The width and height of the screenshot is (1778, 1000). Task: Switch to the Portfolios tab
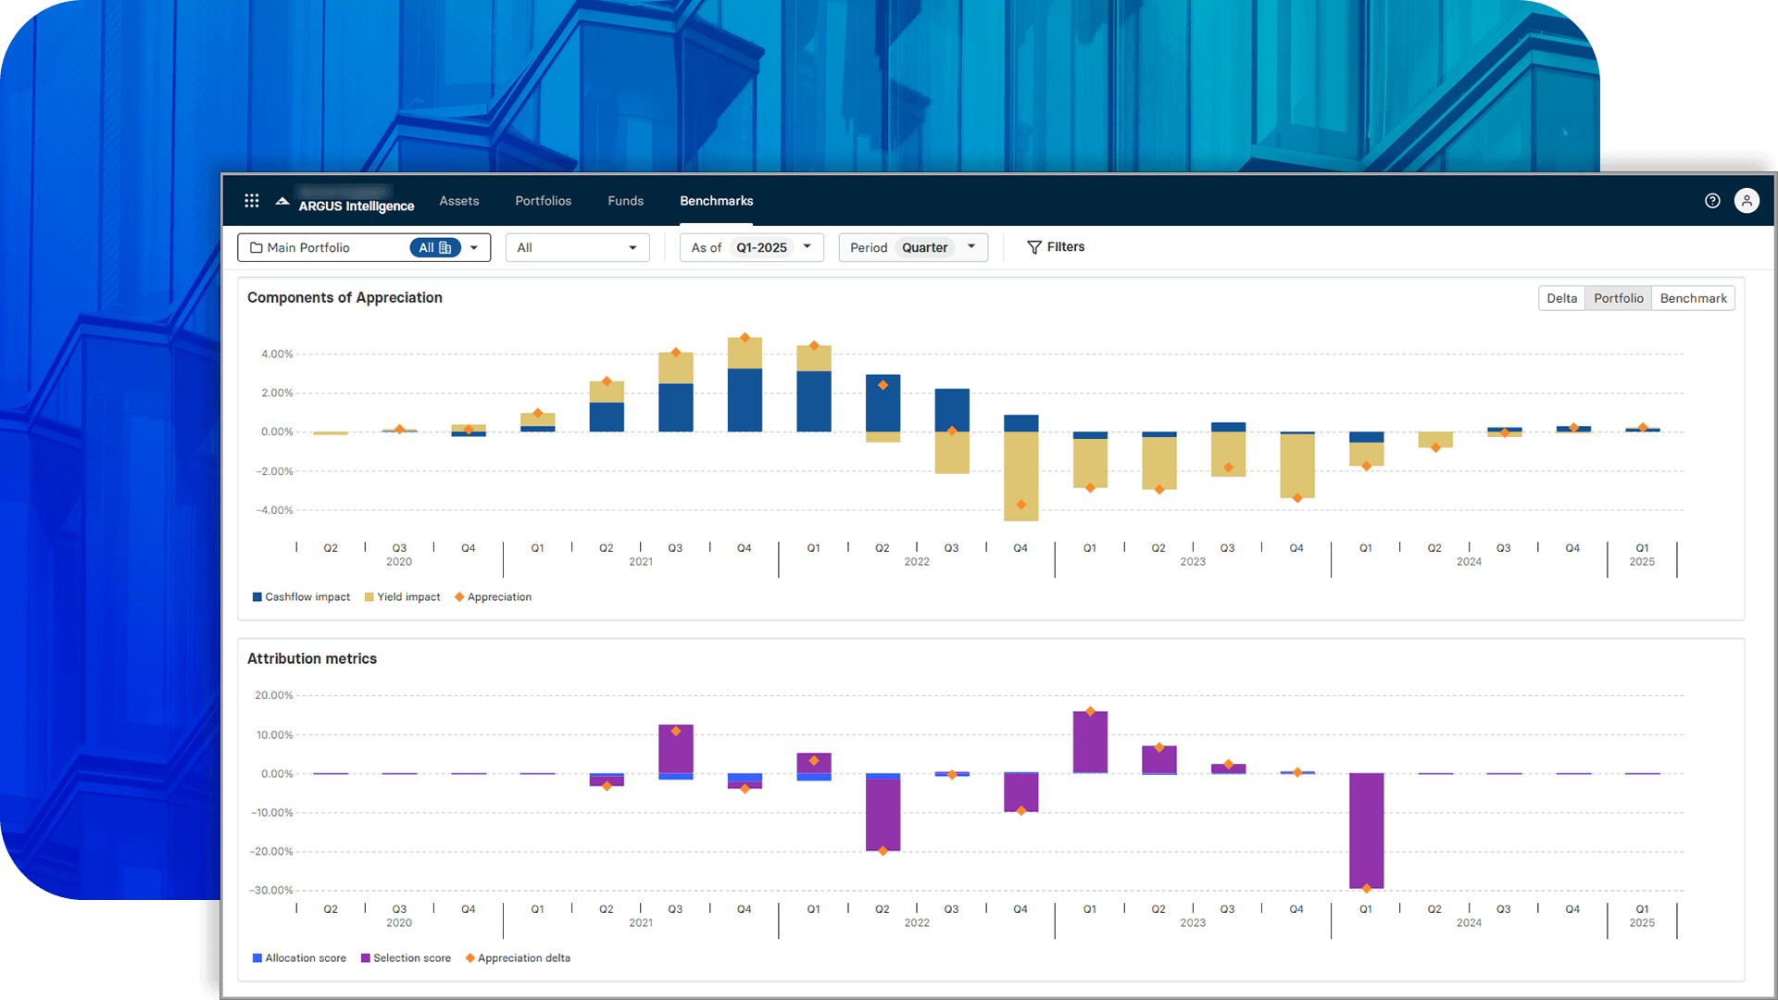[544, 201]
